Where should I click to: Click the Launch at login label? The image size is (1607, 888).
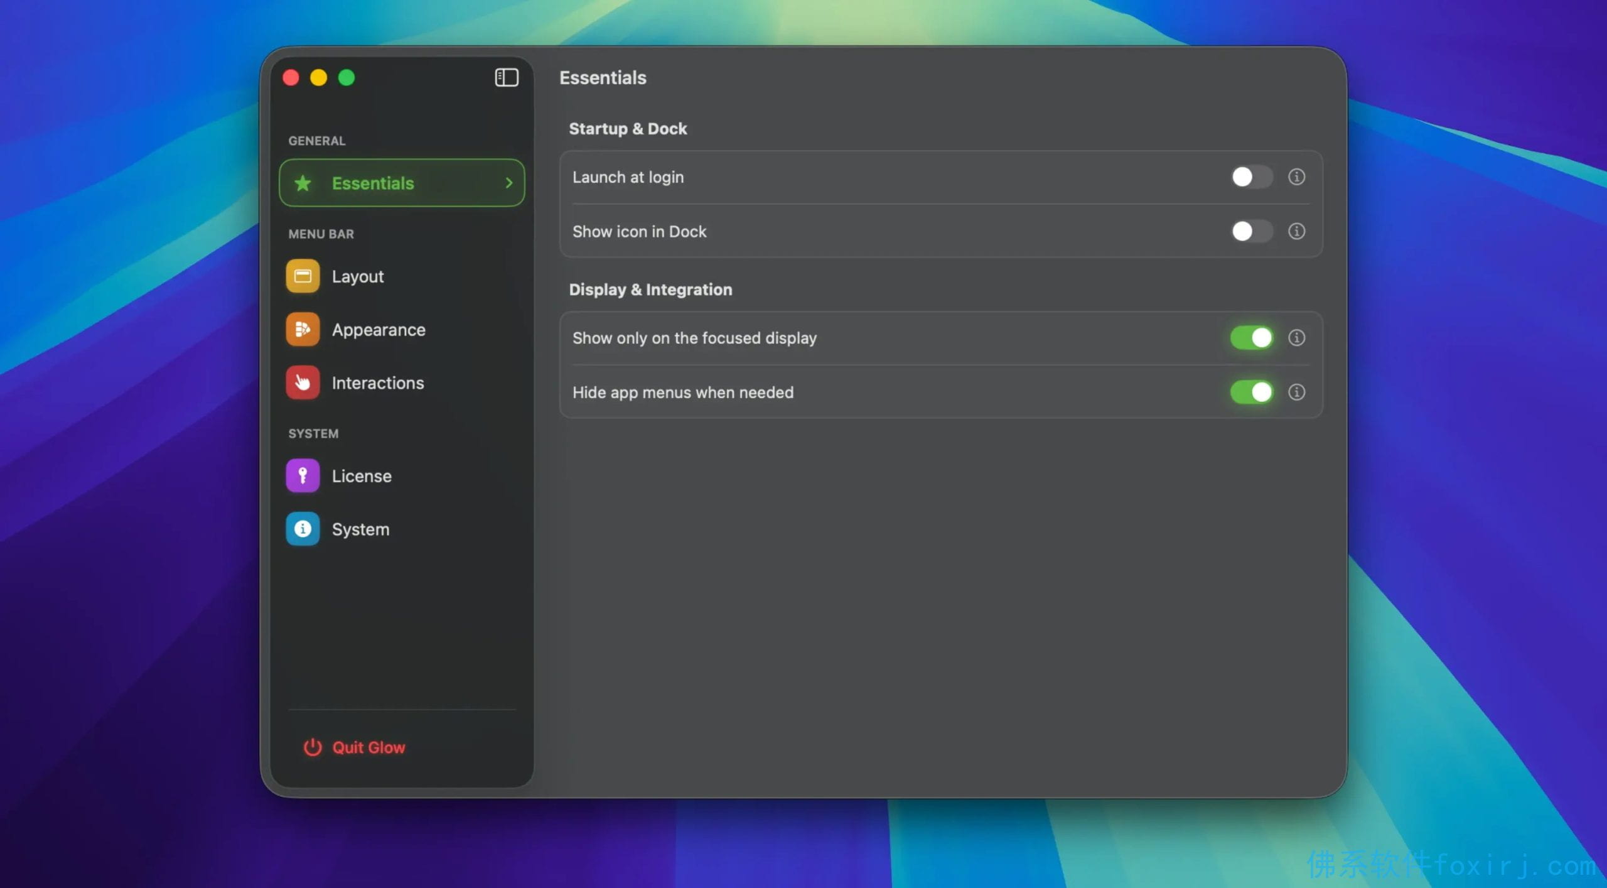(628, 177)
